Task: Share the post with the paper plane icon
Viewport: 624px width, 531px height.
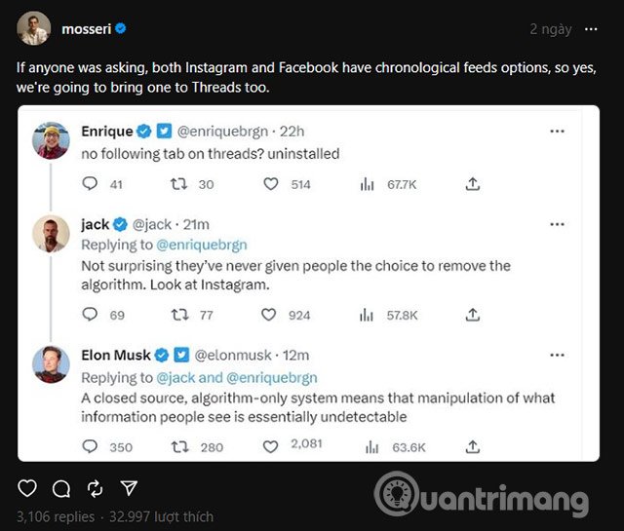Action: point(129,488)
